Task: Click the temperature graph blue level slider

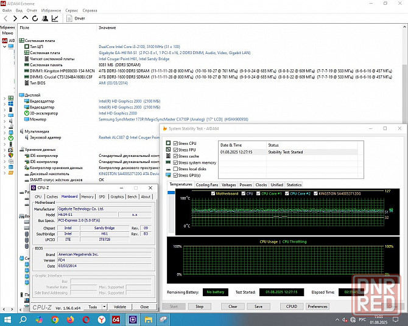Action: pyautogui.click(x=171, y=192)
